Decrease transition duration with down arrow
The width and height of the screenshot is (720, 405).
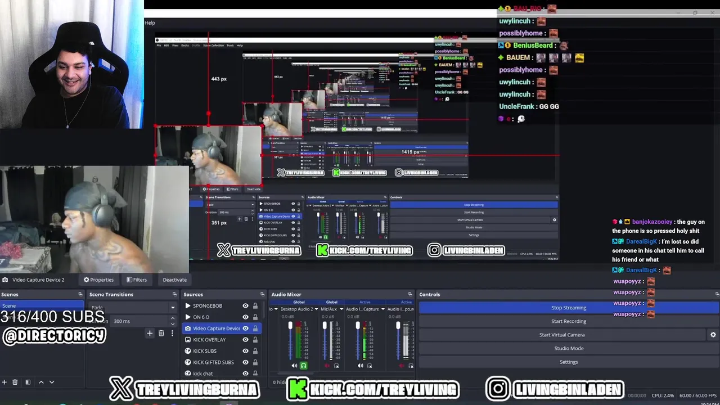(x=172, y=323)
